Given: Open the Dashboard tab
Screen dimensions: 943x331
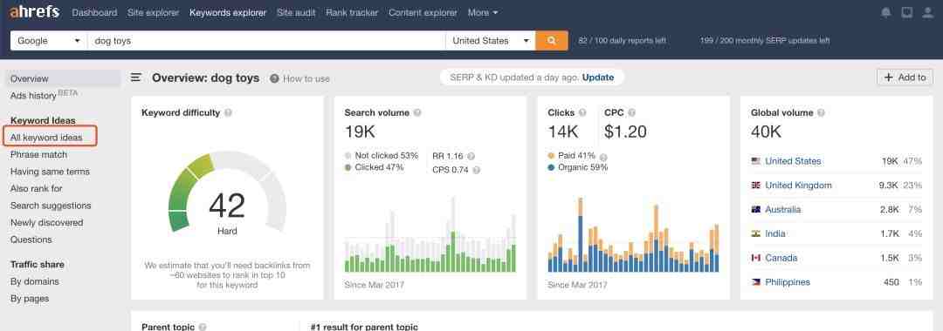Looking at the screenshot, I should click(x=94, y=12).
